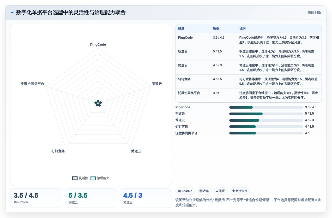Click the 泛微协同类平台 radar axis label
The image size is (332, 218).
coord(32,84)
